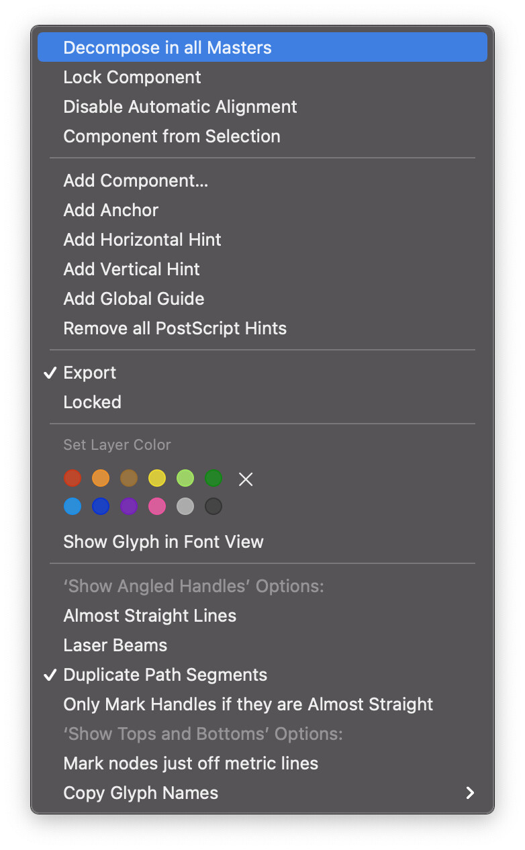525x850 pixels.
Task: Select Lock Component menu entry
Action: pos(132,77)
